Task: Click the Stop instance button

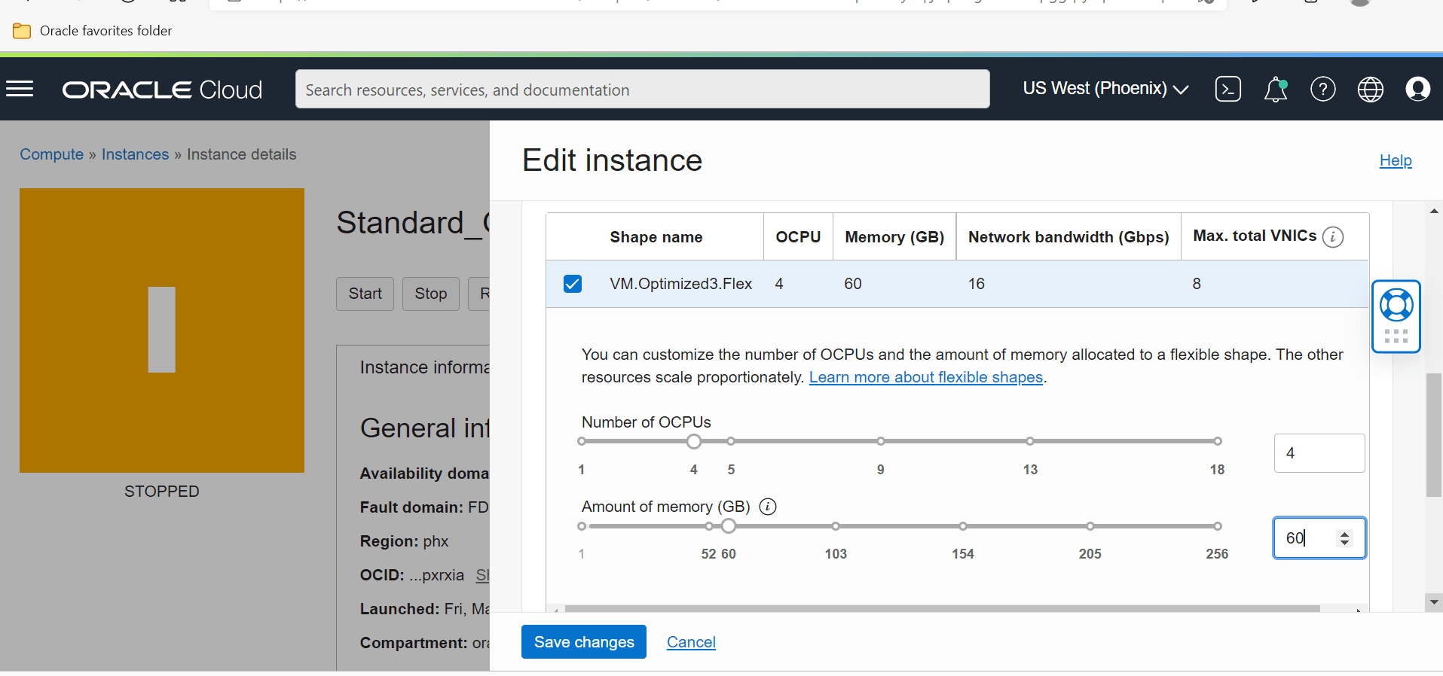Action: click(431, 294)
